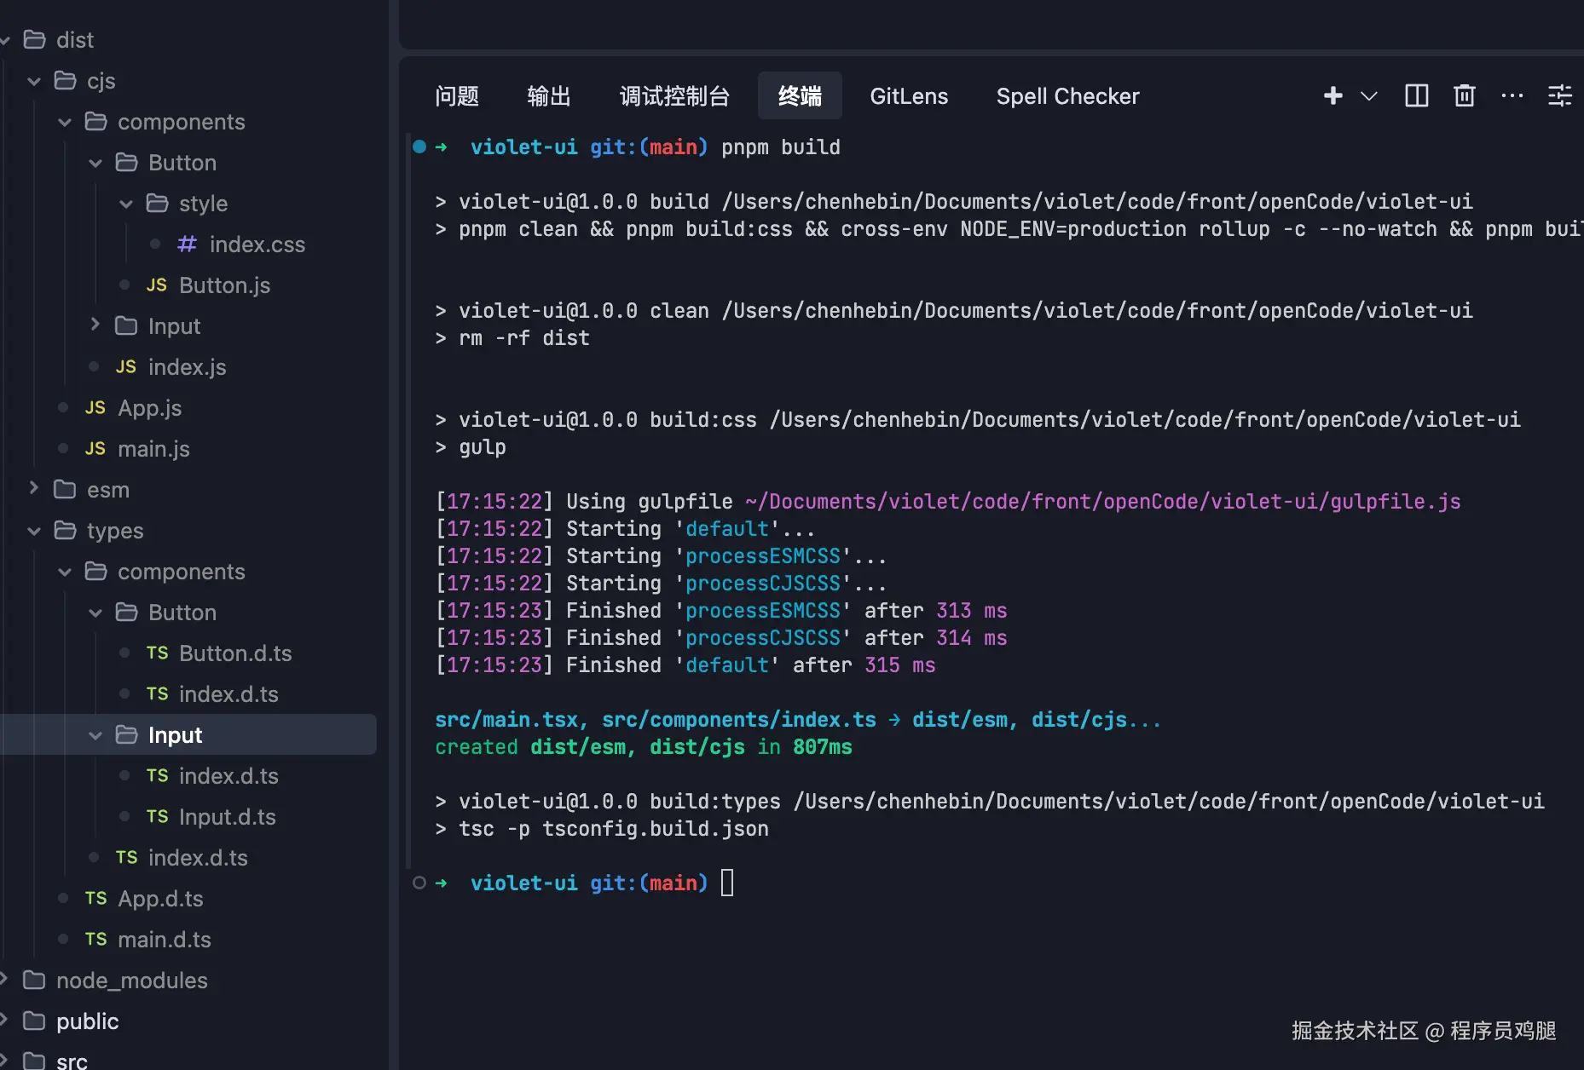
Task: Open index.d.ts directly under types components
Action: [198, 858]
